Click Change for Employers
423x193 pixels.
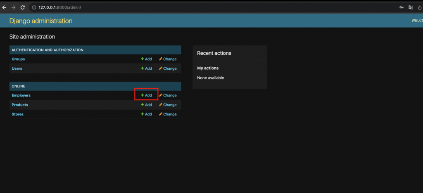[x=168, y=96]
